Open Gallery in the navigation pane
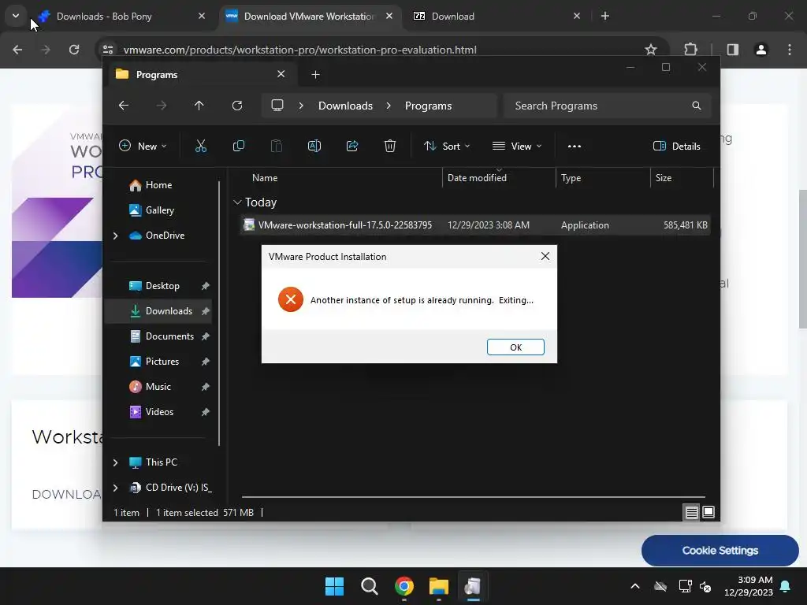 pos(158,210)
